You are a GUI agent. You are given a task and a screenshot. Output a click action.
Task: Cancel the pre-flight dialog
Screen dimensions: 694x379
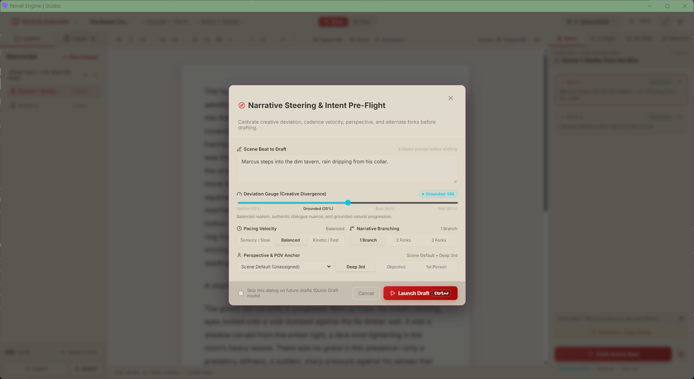click(x=366, y=293)
